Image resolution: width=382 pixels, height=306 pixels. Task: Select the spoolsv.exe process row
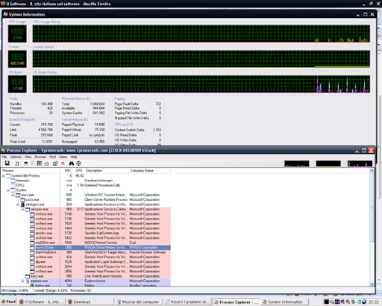coord(86,233)
